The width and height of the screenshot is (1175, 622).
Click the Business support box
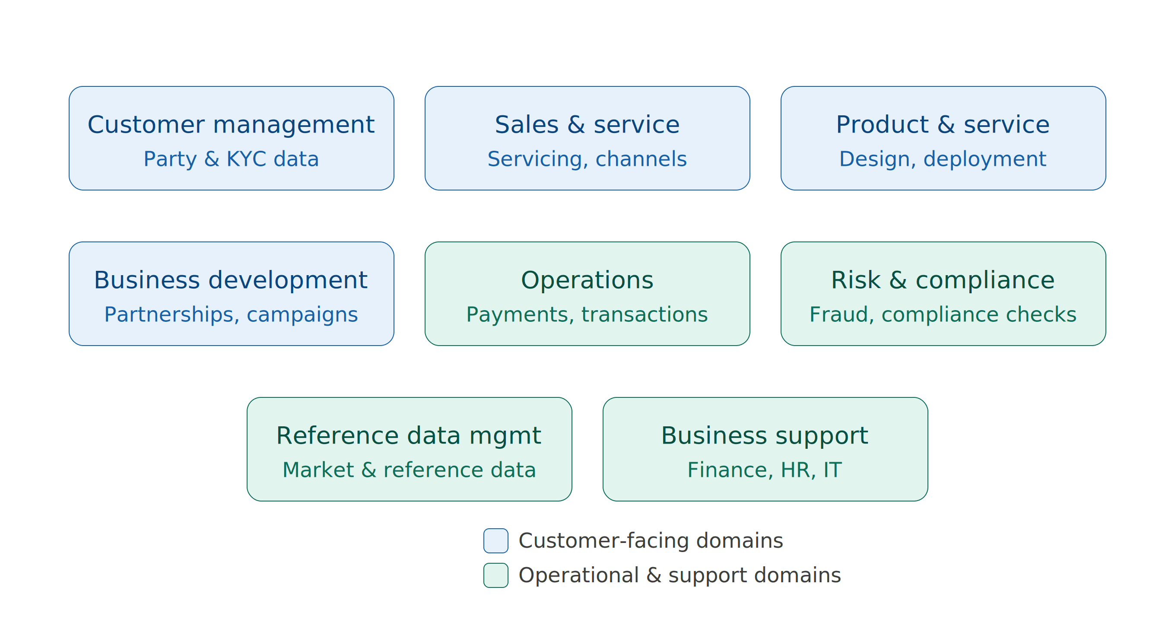[765, 449]
